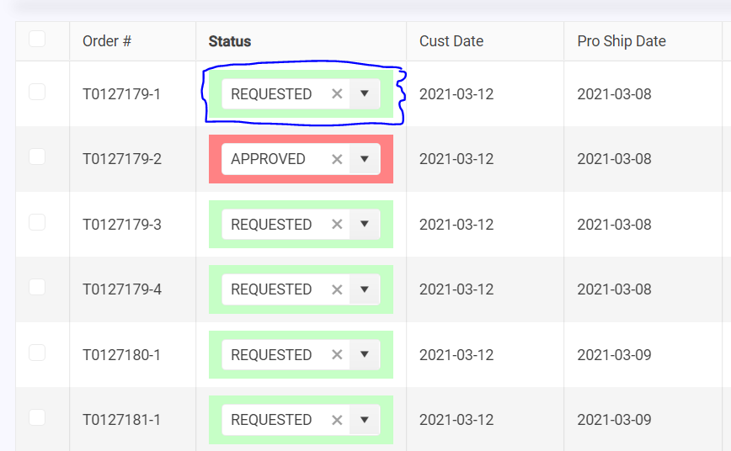Select the checkbox for order T0127179-1

(x=37, y=92)
